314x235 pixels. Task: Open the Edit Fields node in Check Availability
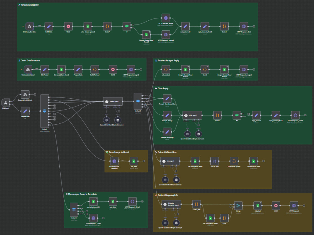tap(49, 26)
